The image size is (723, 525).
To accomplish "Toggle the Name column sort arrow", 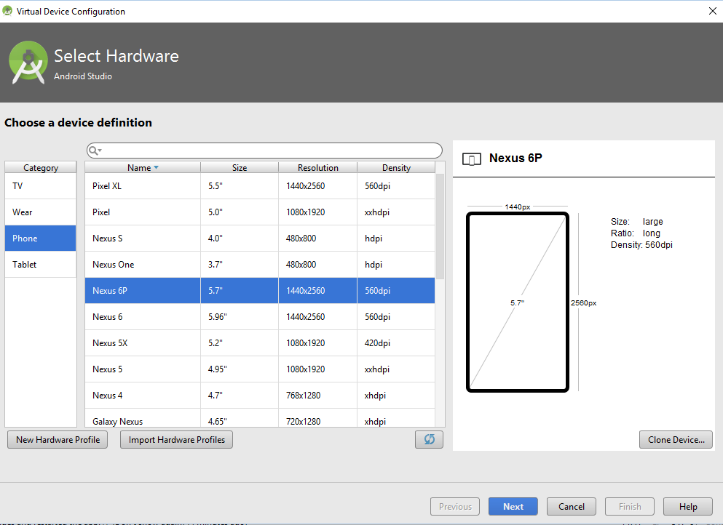I will [x=156, y=168].
